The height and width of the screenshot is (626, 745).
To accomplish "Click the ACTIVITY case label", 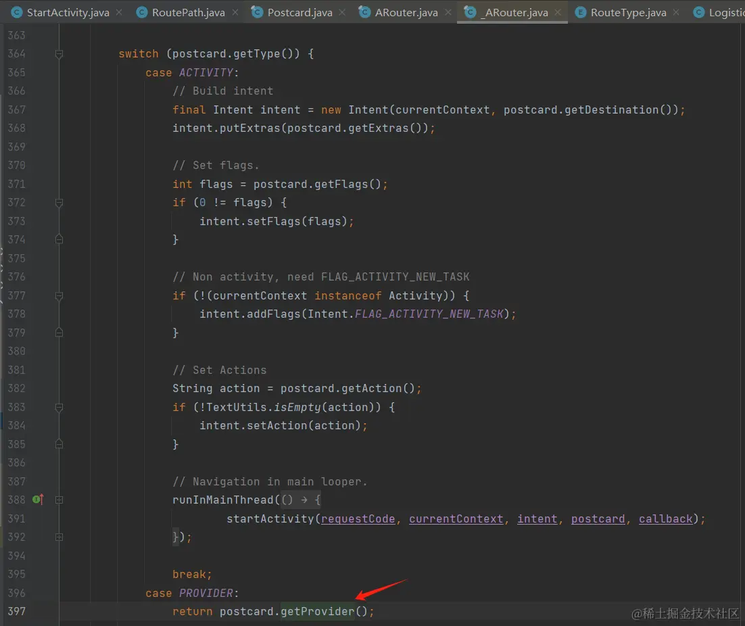I will click(x=206, y=72).
